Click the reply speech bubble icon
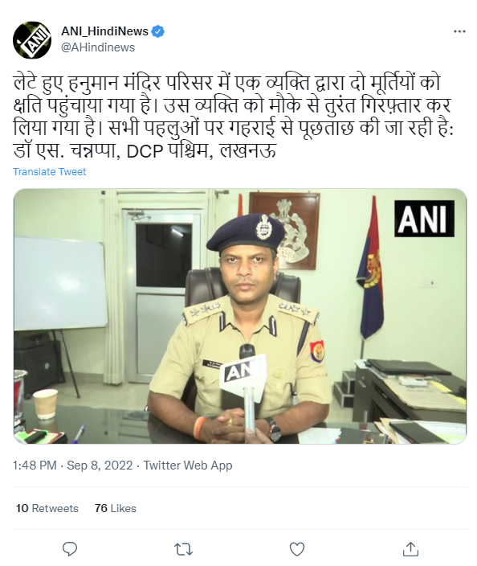477x566 pixels. [x=70, y=549]
